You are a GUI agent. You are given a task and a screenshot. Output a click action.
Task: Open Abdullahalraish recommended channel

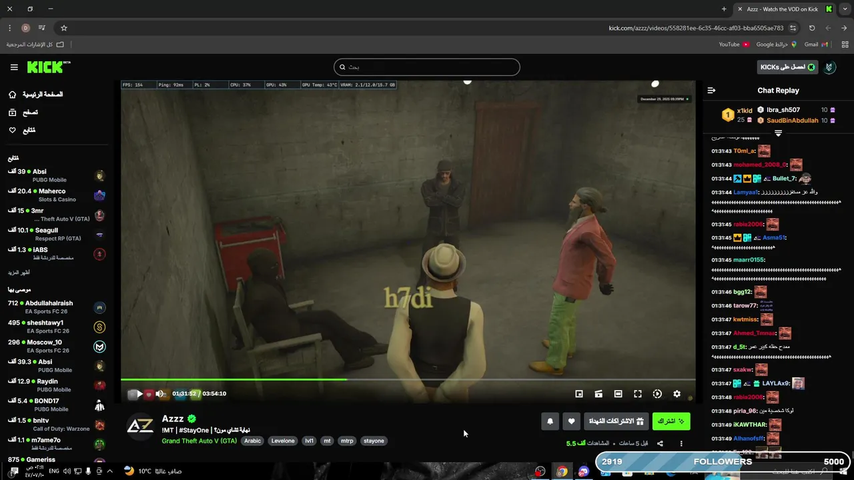coord(57,307)
